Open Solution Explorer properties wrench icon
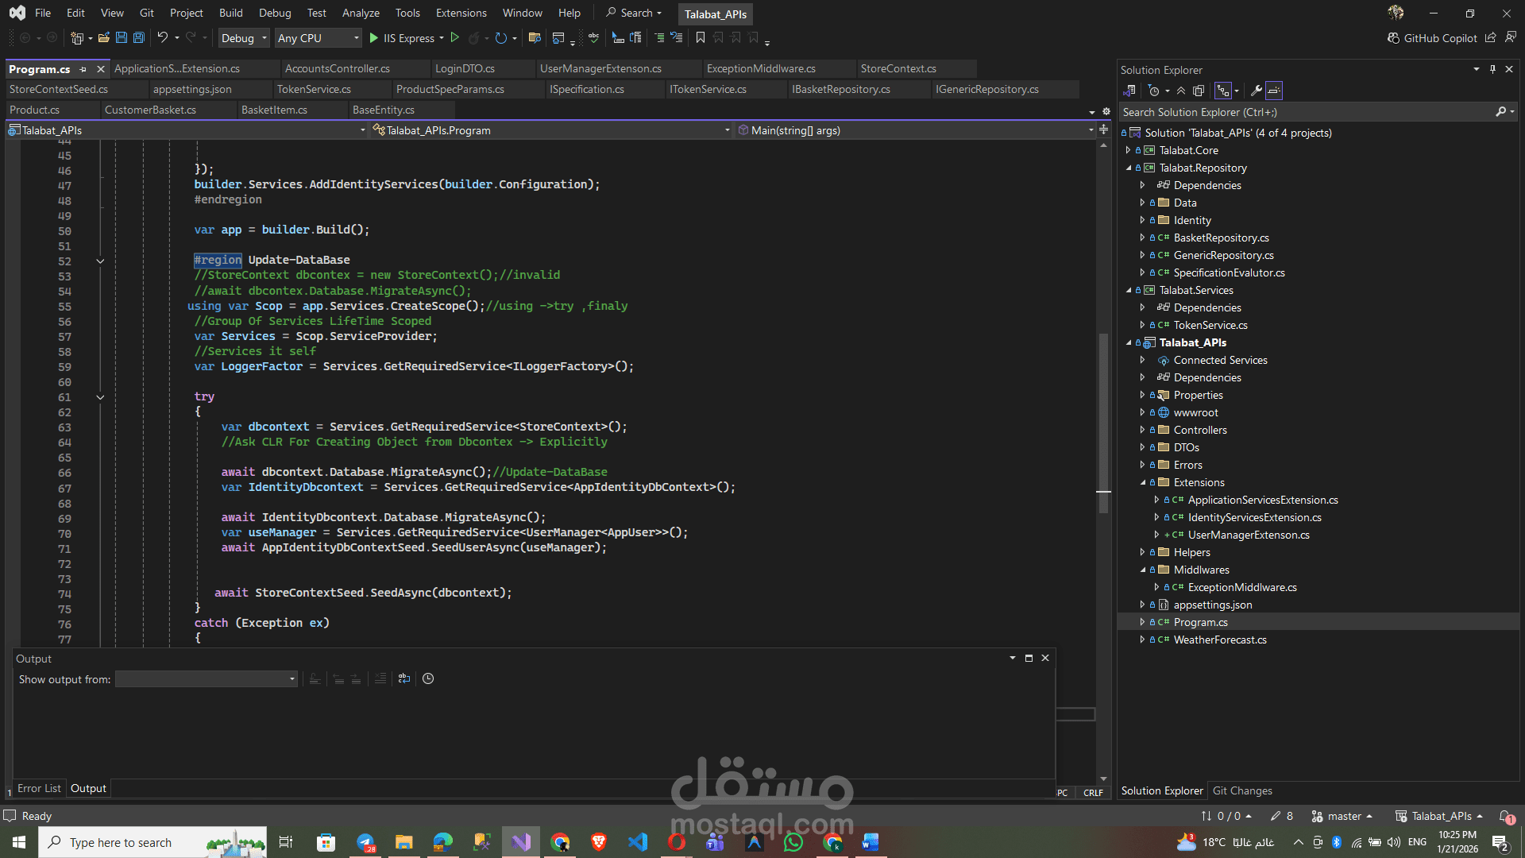Image resolution: width=1525 pixels, height=858 pixels. pos(1255,91)
